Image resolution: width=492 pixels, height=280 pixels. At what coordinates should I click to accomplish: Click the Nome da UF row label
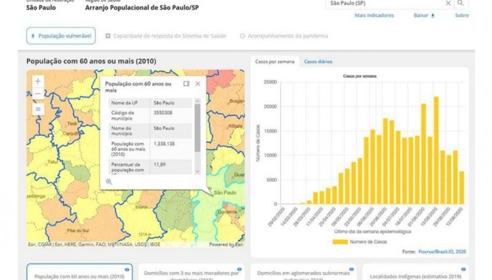point(124,103)
